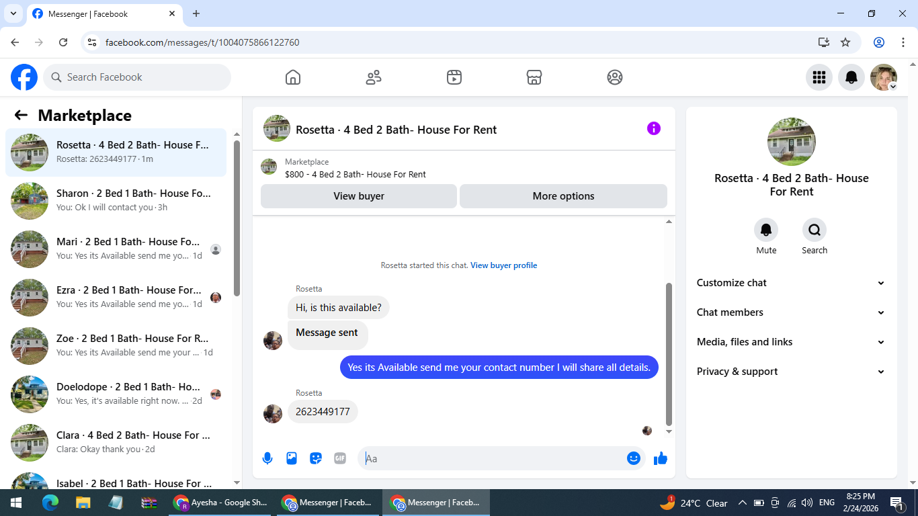Screen dimensions: 918x516
Task: Expand Privacy & support section
Action: [x=791, y=372]
